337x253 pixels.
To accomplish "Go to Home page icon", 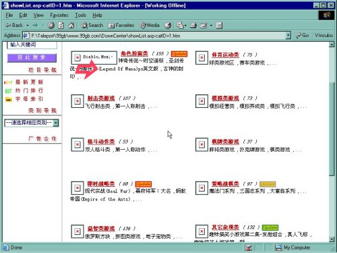I will [71, 26].
